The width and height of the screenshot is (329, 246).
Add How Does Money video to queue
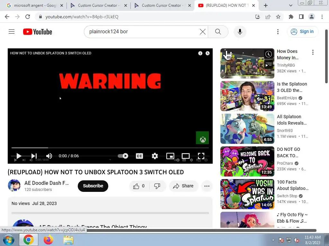click(269, 65)
